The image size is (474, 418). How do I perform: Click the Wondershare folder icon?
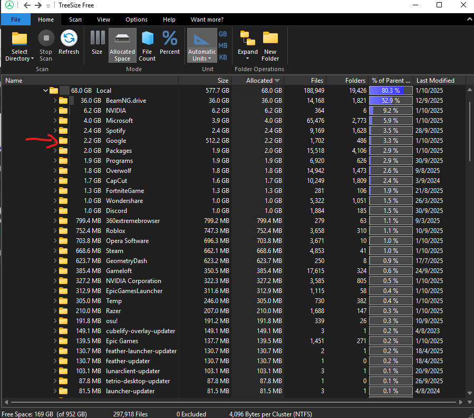63,201
